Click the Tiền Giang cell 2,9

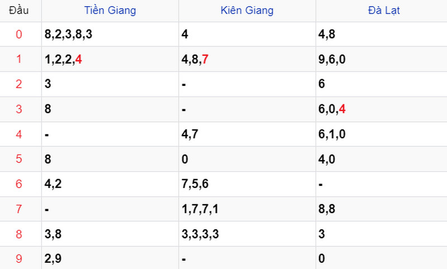coord(110,258)
